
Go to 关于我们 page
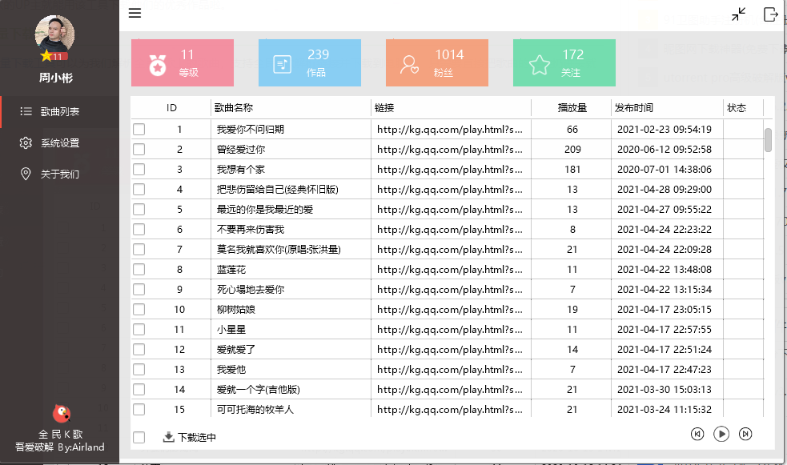click(60, 174)
